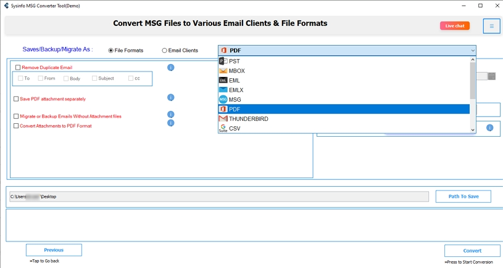Select the Email Clients radio button

pos(165,51)
